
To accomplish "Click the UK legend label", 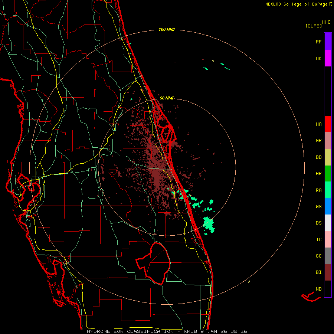I will [x=318, y=58].
